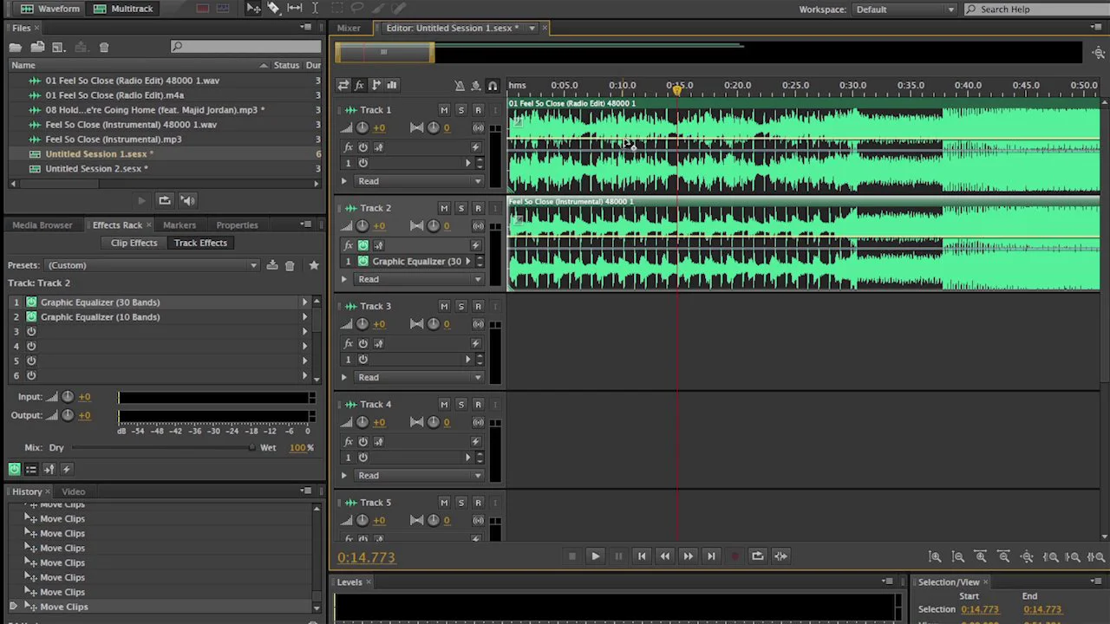Mute Track 3 with the M button

click(444, 306)
